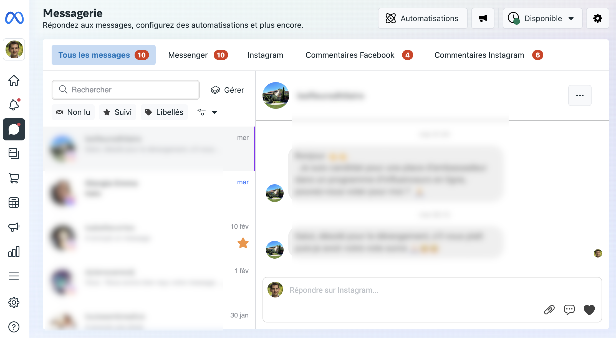Expand the additional filters dropdown arrow
This screenshot has height=338, width=616.
point(214,112)
